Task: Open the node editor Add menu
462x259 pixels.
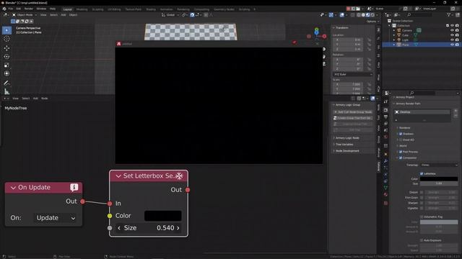Action: click(35, 99)
